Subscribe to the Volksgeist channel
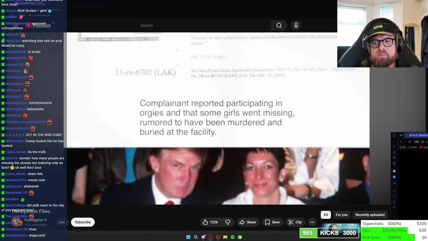 pyautogui.click(x=83, y=222)
